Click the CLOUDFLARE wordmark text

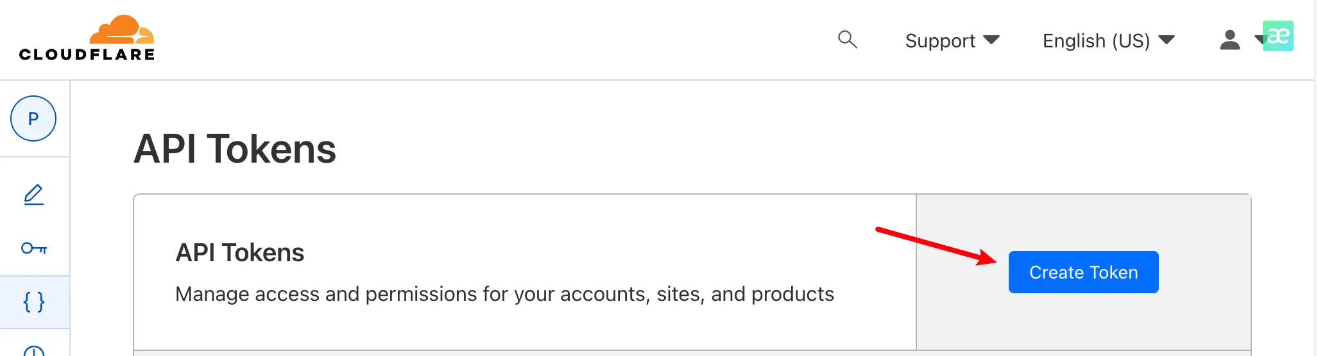[87, 54]
